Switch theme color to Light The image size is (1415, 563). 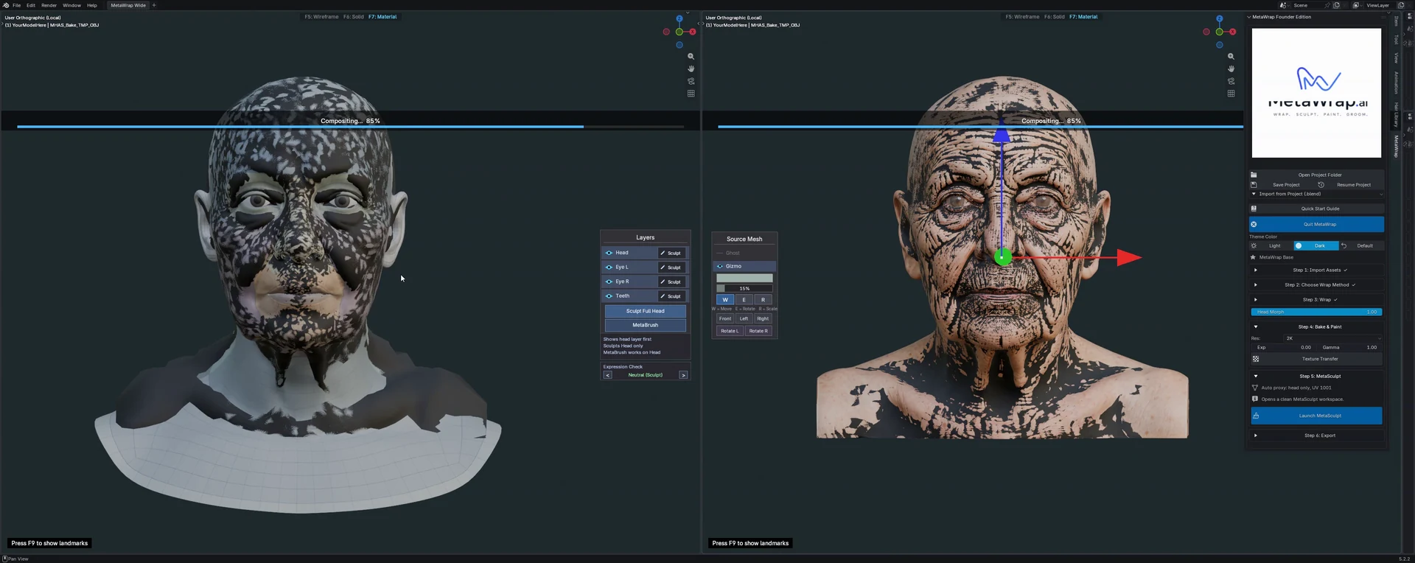tap(1272, 245)
